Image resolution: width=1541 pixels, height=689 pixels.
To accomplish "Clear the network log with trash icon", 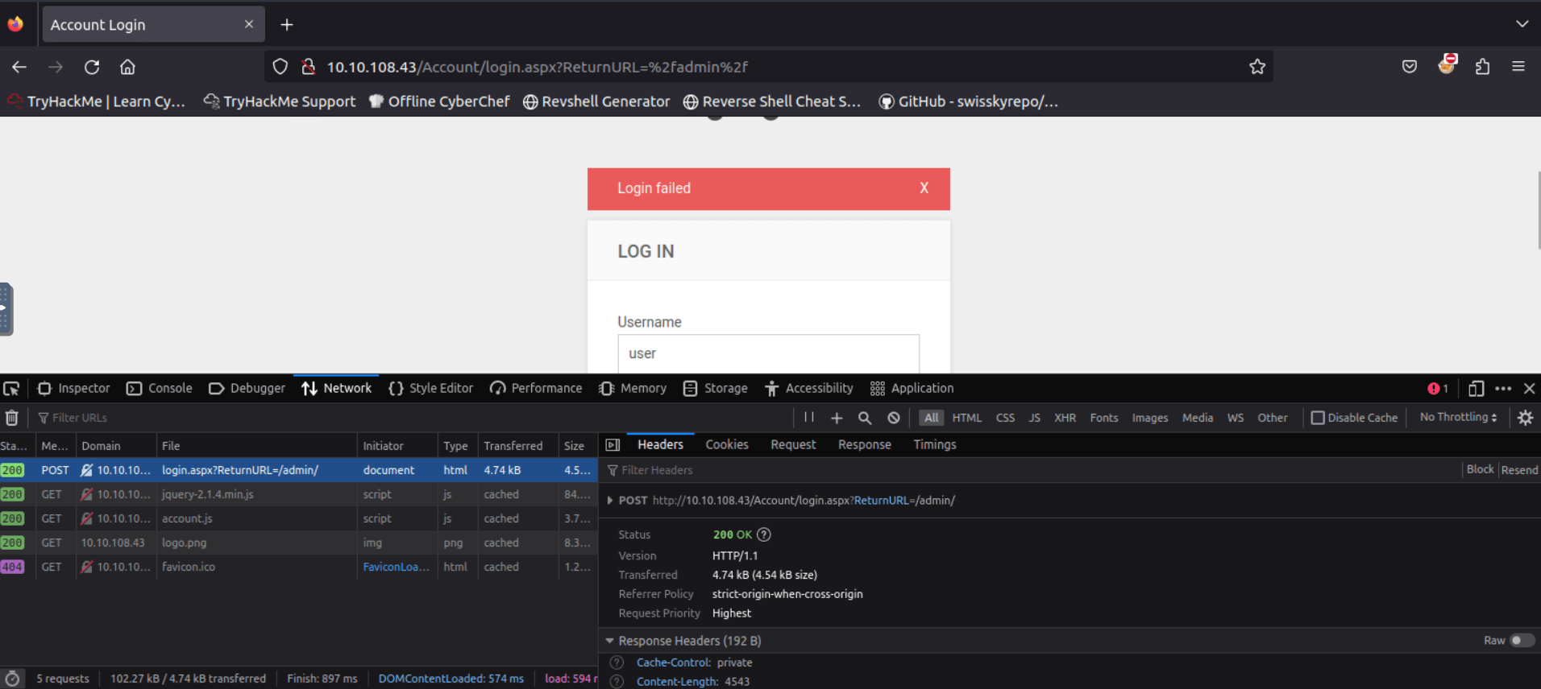I will point(12,418).
